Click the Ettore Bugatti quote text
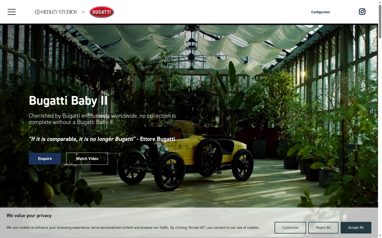This screenshot has height=238, width=382. click(102, 139)
